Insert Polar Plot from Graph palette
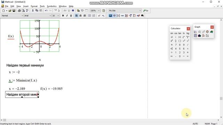This screenshot has width=223, height=125. 207,32
